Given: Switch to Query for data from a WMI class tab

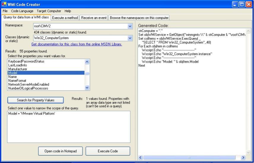Looking at the screenshot, I should pos(26,17).
